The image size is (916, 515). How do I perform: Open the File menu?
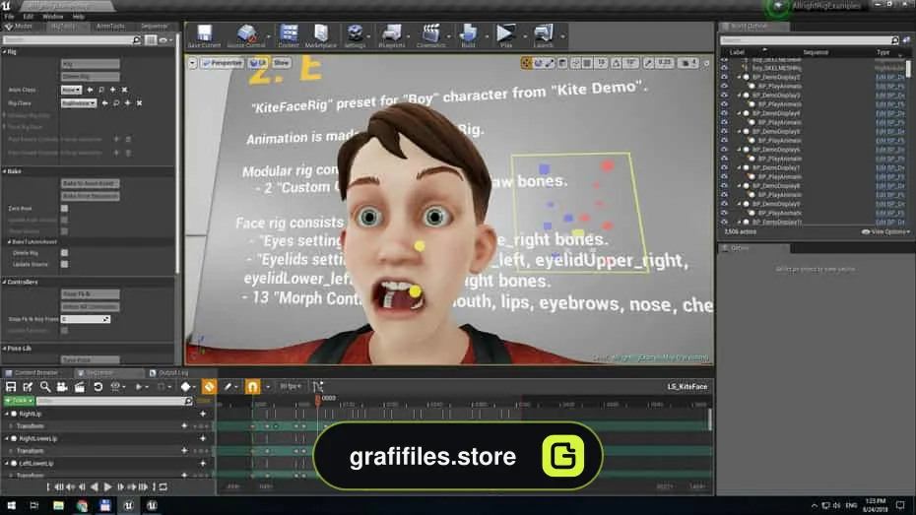(x=9, y=17)
